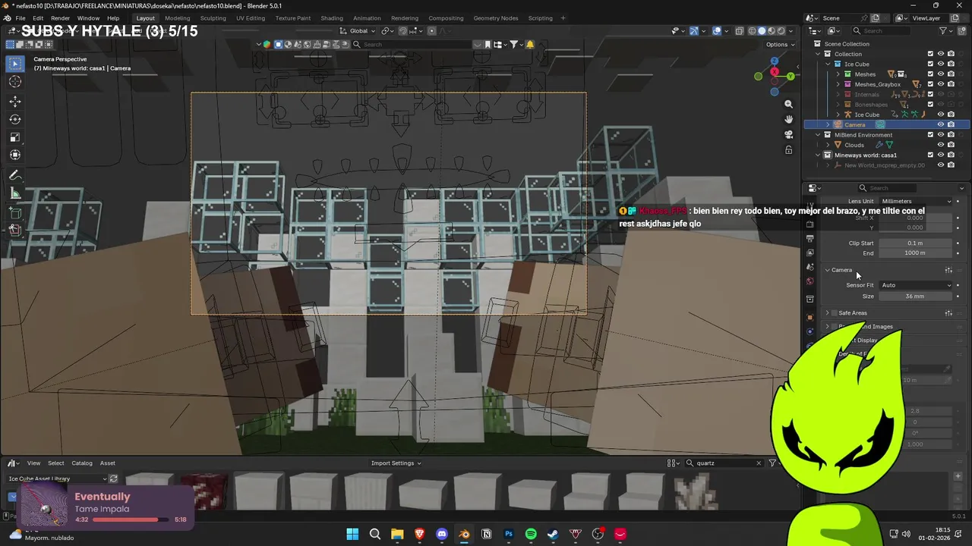Screen dimensions: 972x546
Task: Click the lock camera to view icon
Action: pos(788,150)
